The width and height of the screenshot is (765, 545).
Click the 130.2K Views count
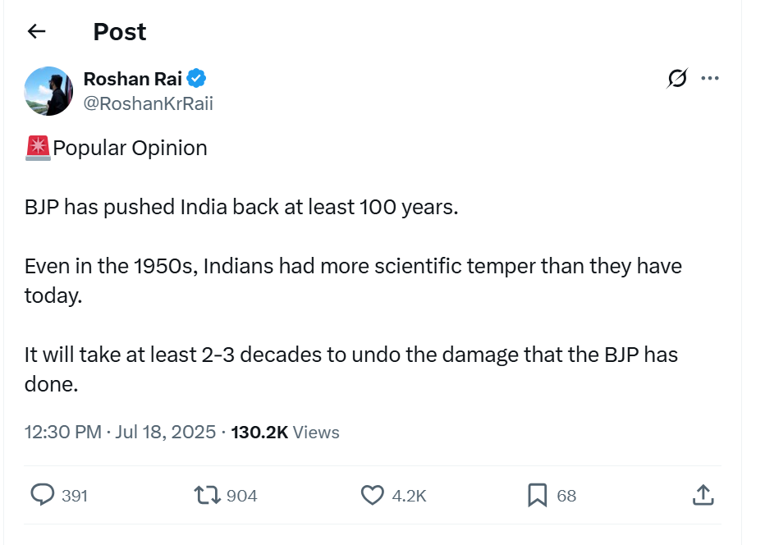point(285,432)
